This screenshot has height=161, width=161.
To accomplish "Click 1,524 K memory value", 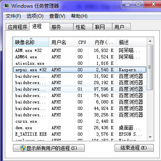I will pyautogui.click(x=105, y=57).
